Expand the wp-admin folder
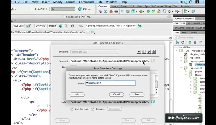The width and height of the screenshot is (216, 125). (181, 58)
